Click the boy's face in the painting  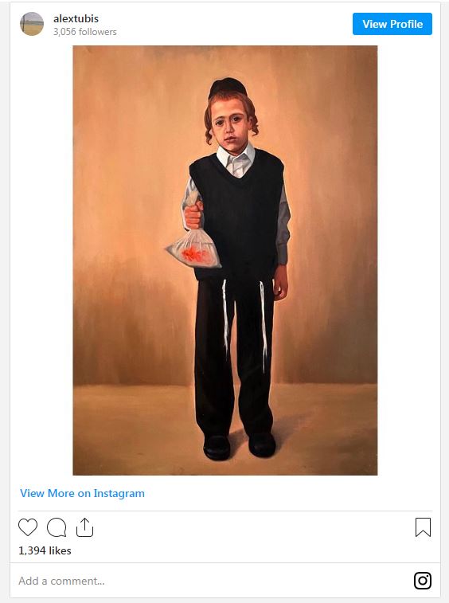(231, 126)
